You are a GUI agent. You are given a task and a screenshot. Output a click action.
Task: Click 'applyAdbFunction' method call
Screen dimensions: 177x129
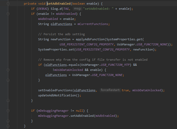[90, 39]
